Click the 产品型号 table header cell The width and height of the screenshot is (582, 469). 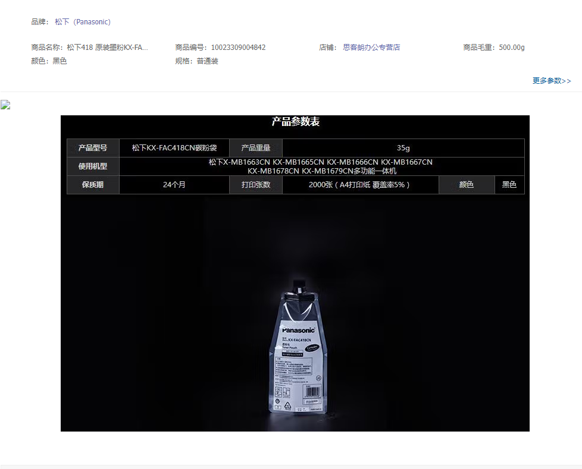pyautogui.click(x=93, y=148)
